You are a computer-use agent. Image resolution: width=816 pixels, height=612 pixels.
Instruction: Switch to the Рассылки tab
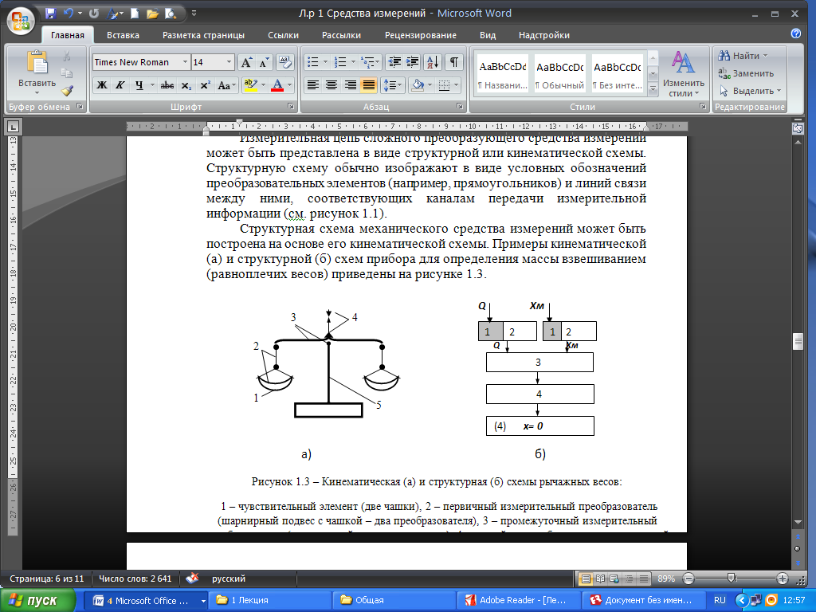pyautogui.click(x=341, y=35)
